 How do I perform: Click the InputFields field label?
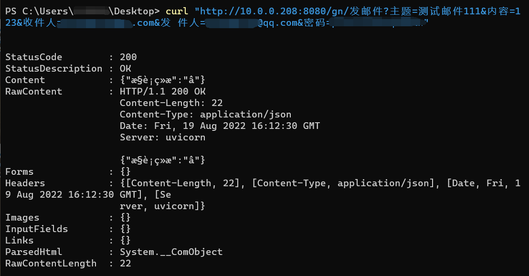36,229
